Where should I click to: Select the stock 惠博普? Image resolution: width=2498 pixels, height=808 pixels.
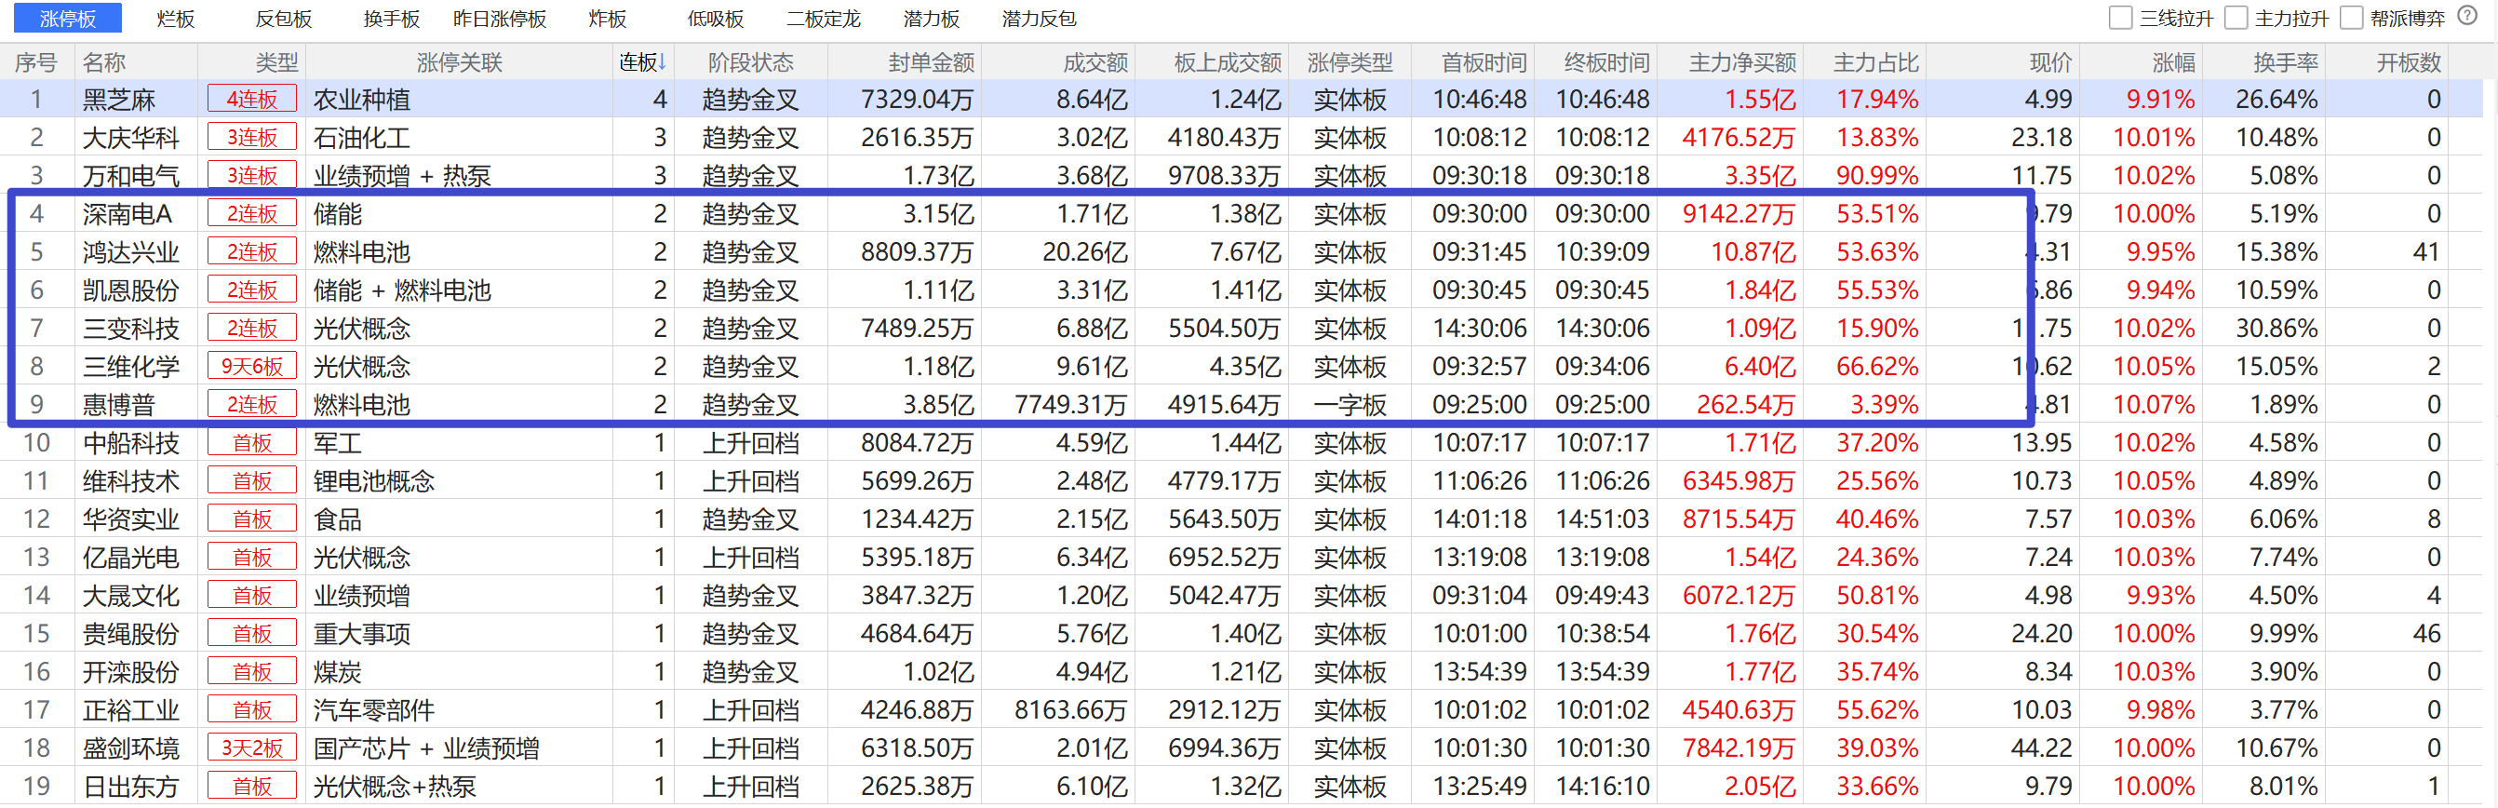tap(119, 405)
